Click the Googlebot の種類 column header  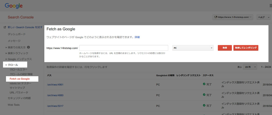pyautogui.click(x=165, y=76)
